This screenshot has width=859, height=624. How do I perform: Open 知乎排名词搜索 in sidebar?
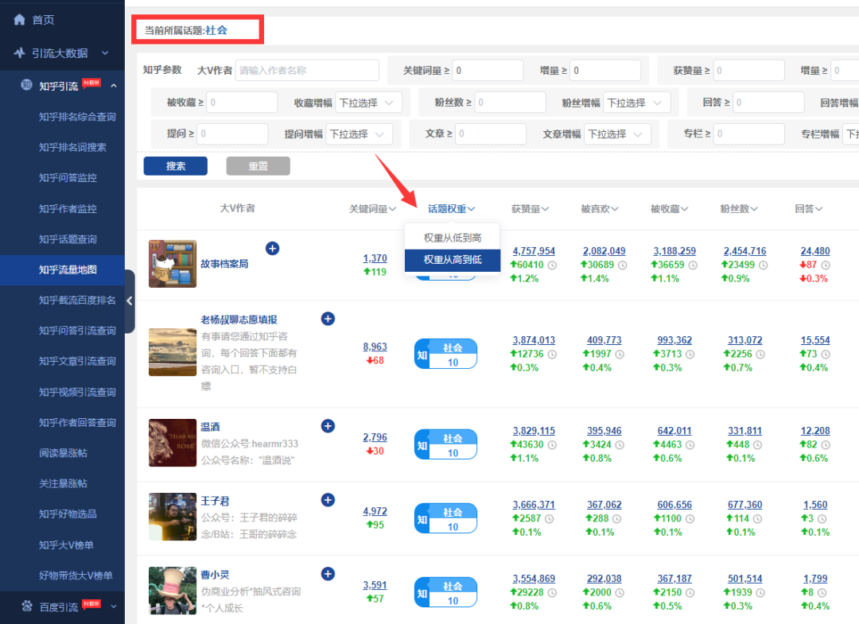pos(72,147)
